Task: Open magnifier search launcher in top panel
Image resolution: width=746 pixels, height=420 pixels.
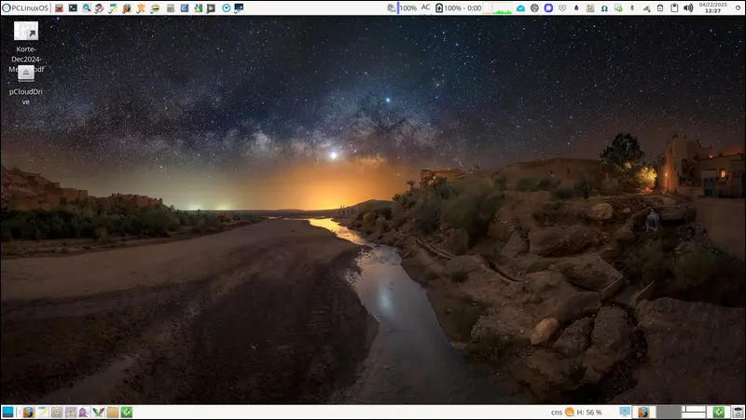Action: (86, 8)
